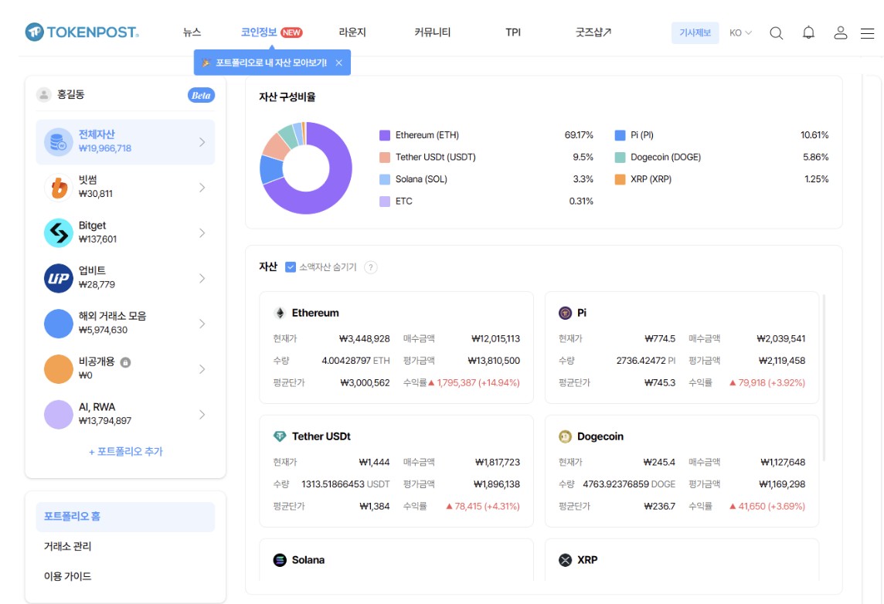Click the blue 해외 거래소 모음 circle icon
Image resolution: width=884 pixels, height=604 pixels.
point(59,324)
